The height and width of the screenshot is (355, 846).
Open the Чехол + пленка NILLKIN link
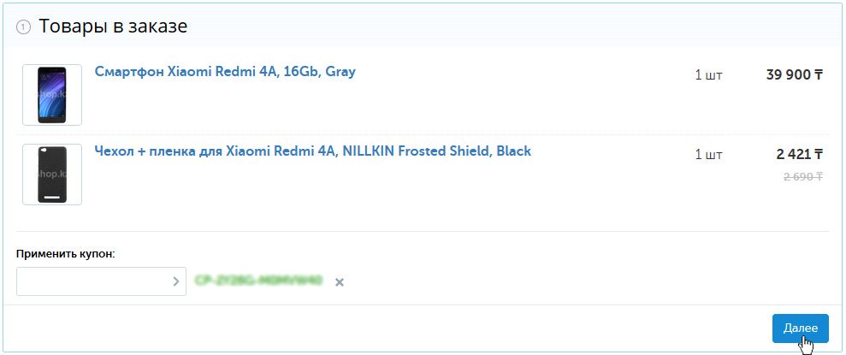312,151
